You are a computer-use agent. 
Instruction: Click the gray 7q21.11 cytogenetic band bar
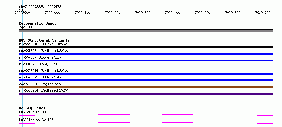point(146,31)
